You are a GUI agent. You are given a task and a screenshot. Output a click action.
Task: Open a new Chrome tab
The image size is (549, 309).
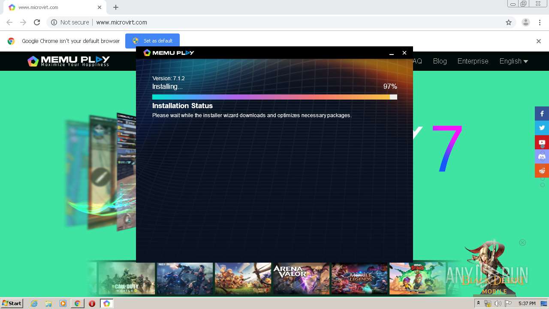[x=116, y=7]
